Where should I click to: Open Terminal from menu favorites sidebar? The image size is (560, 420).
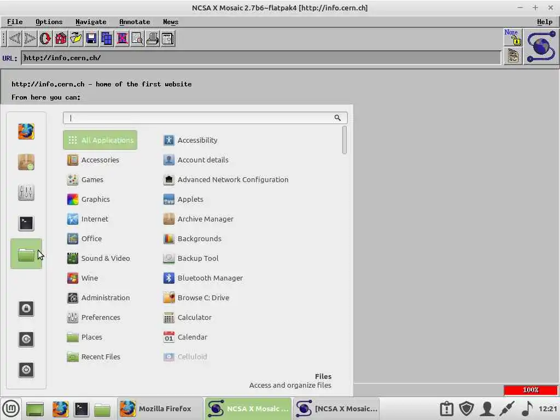click(26, 224)
